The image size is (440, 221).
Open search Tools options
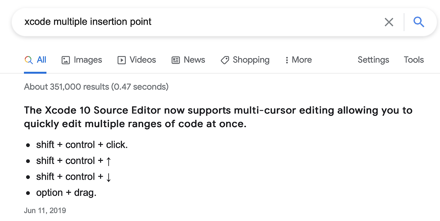(x=414, y=60)
